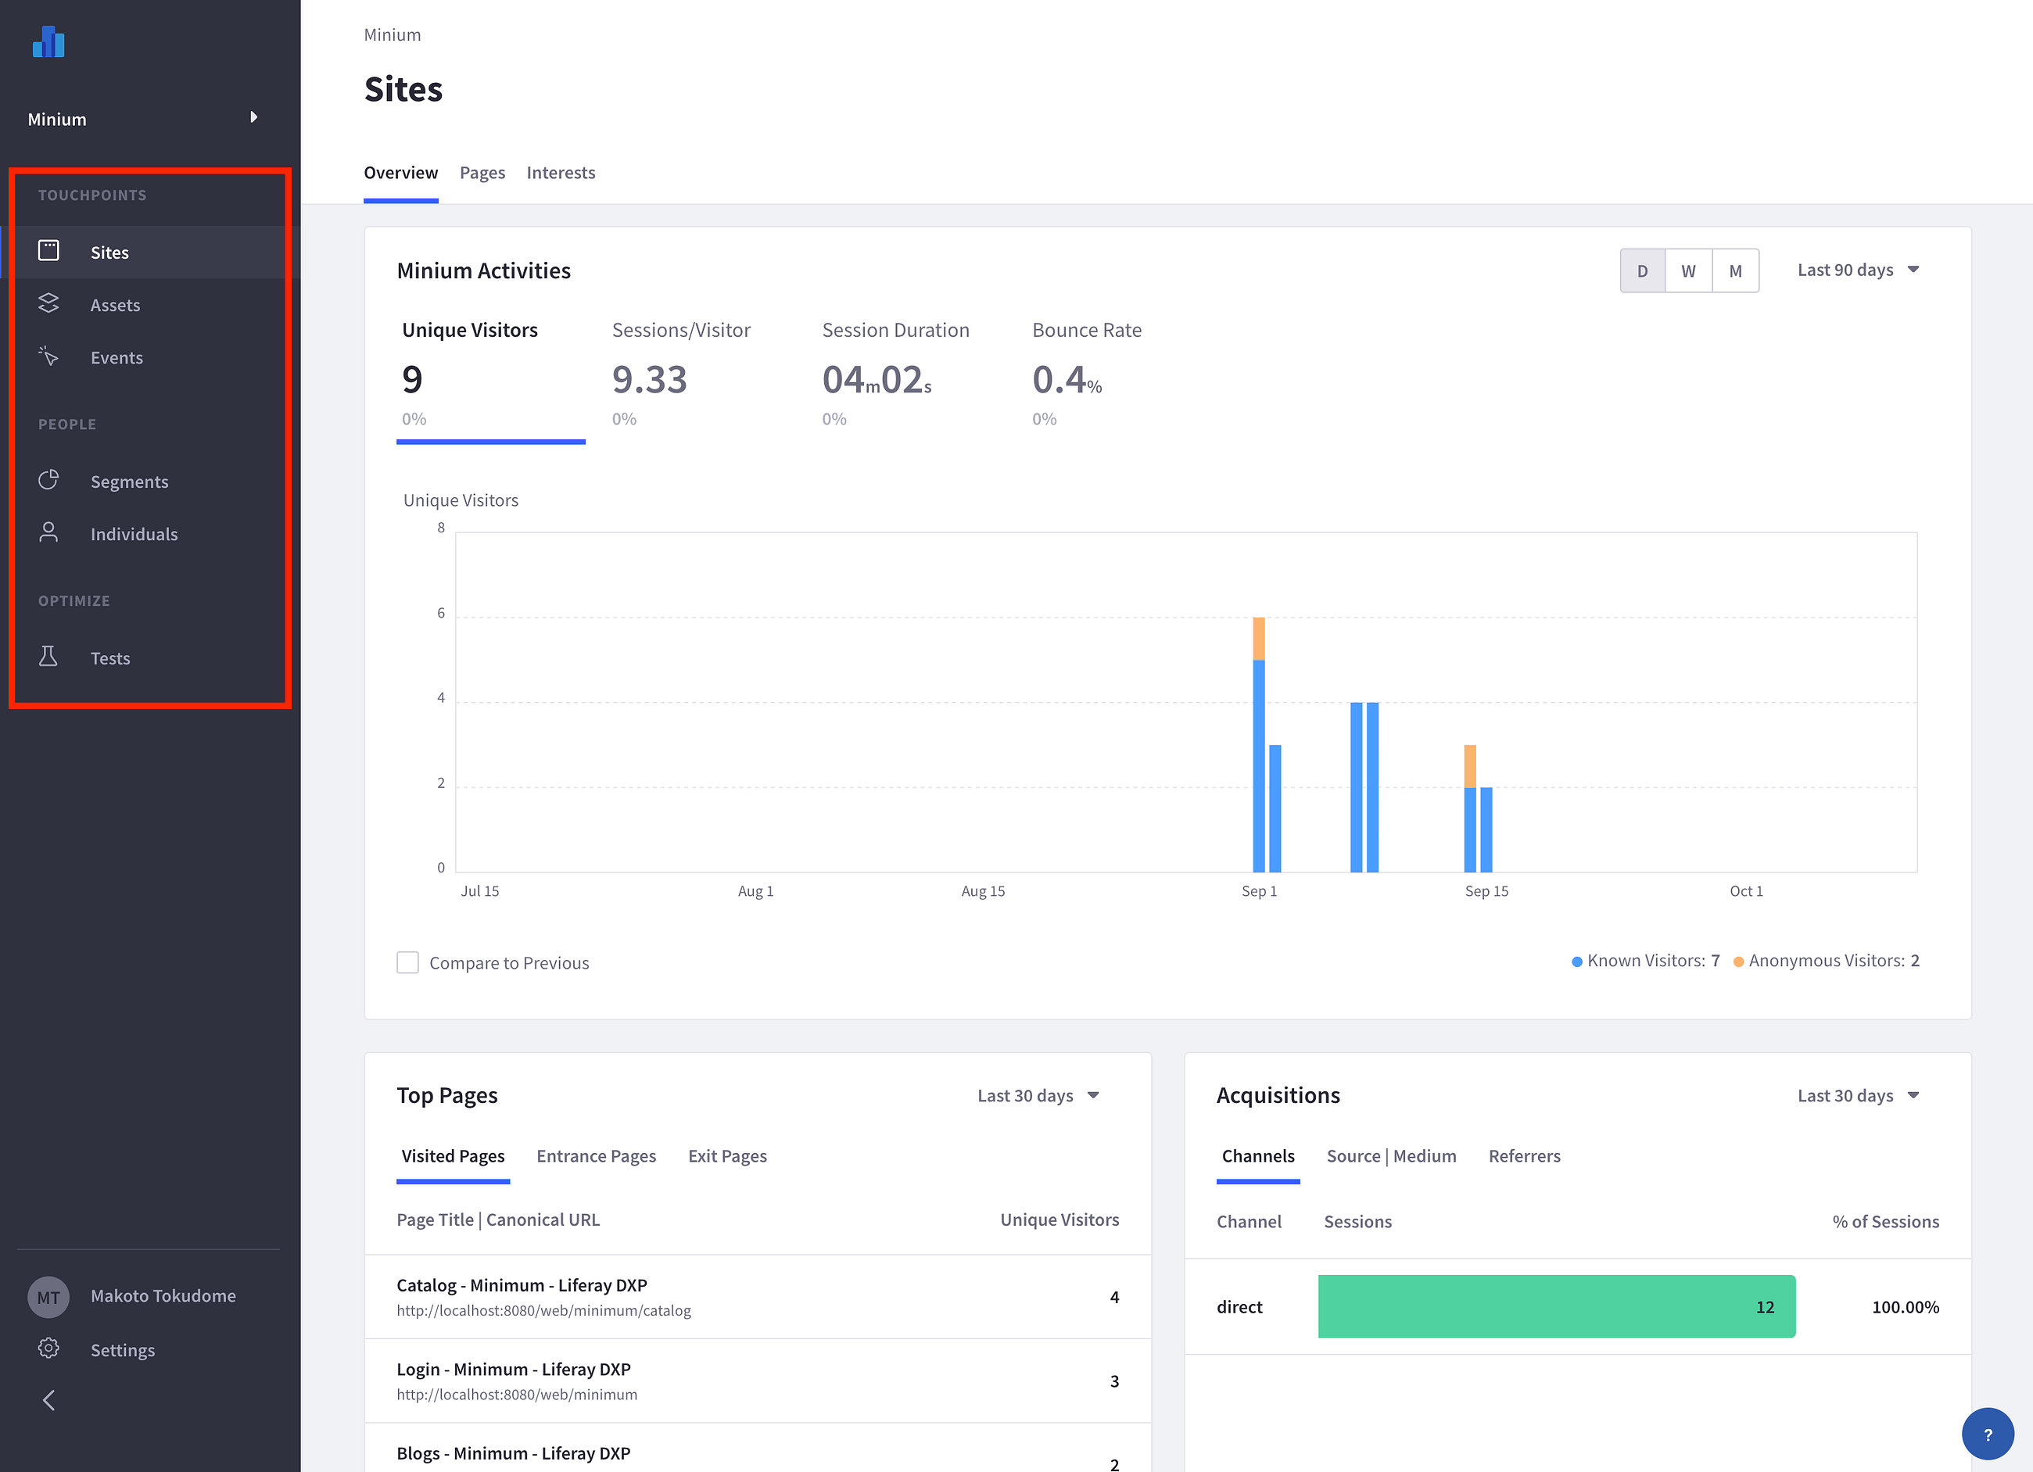Viewport: 2033px width, 1472px height.
Task: Collapse the sidebar with the left chevron
Action: click(x=49, y=1400)
